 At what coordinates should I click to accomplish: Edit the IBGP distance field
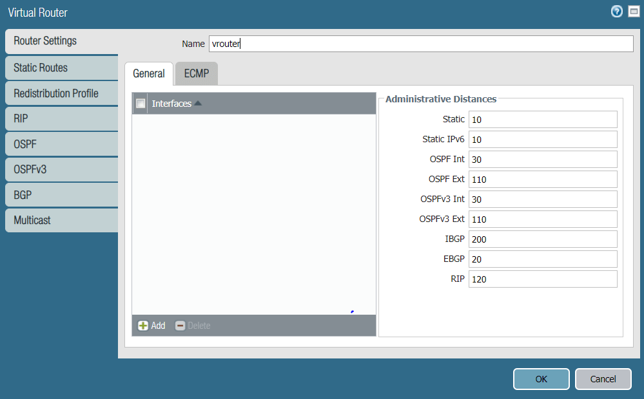click(543, 239)
